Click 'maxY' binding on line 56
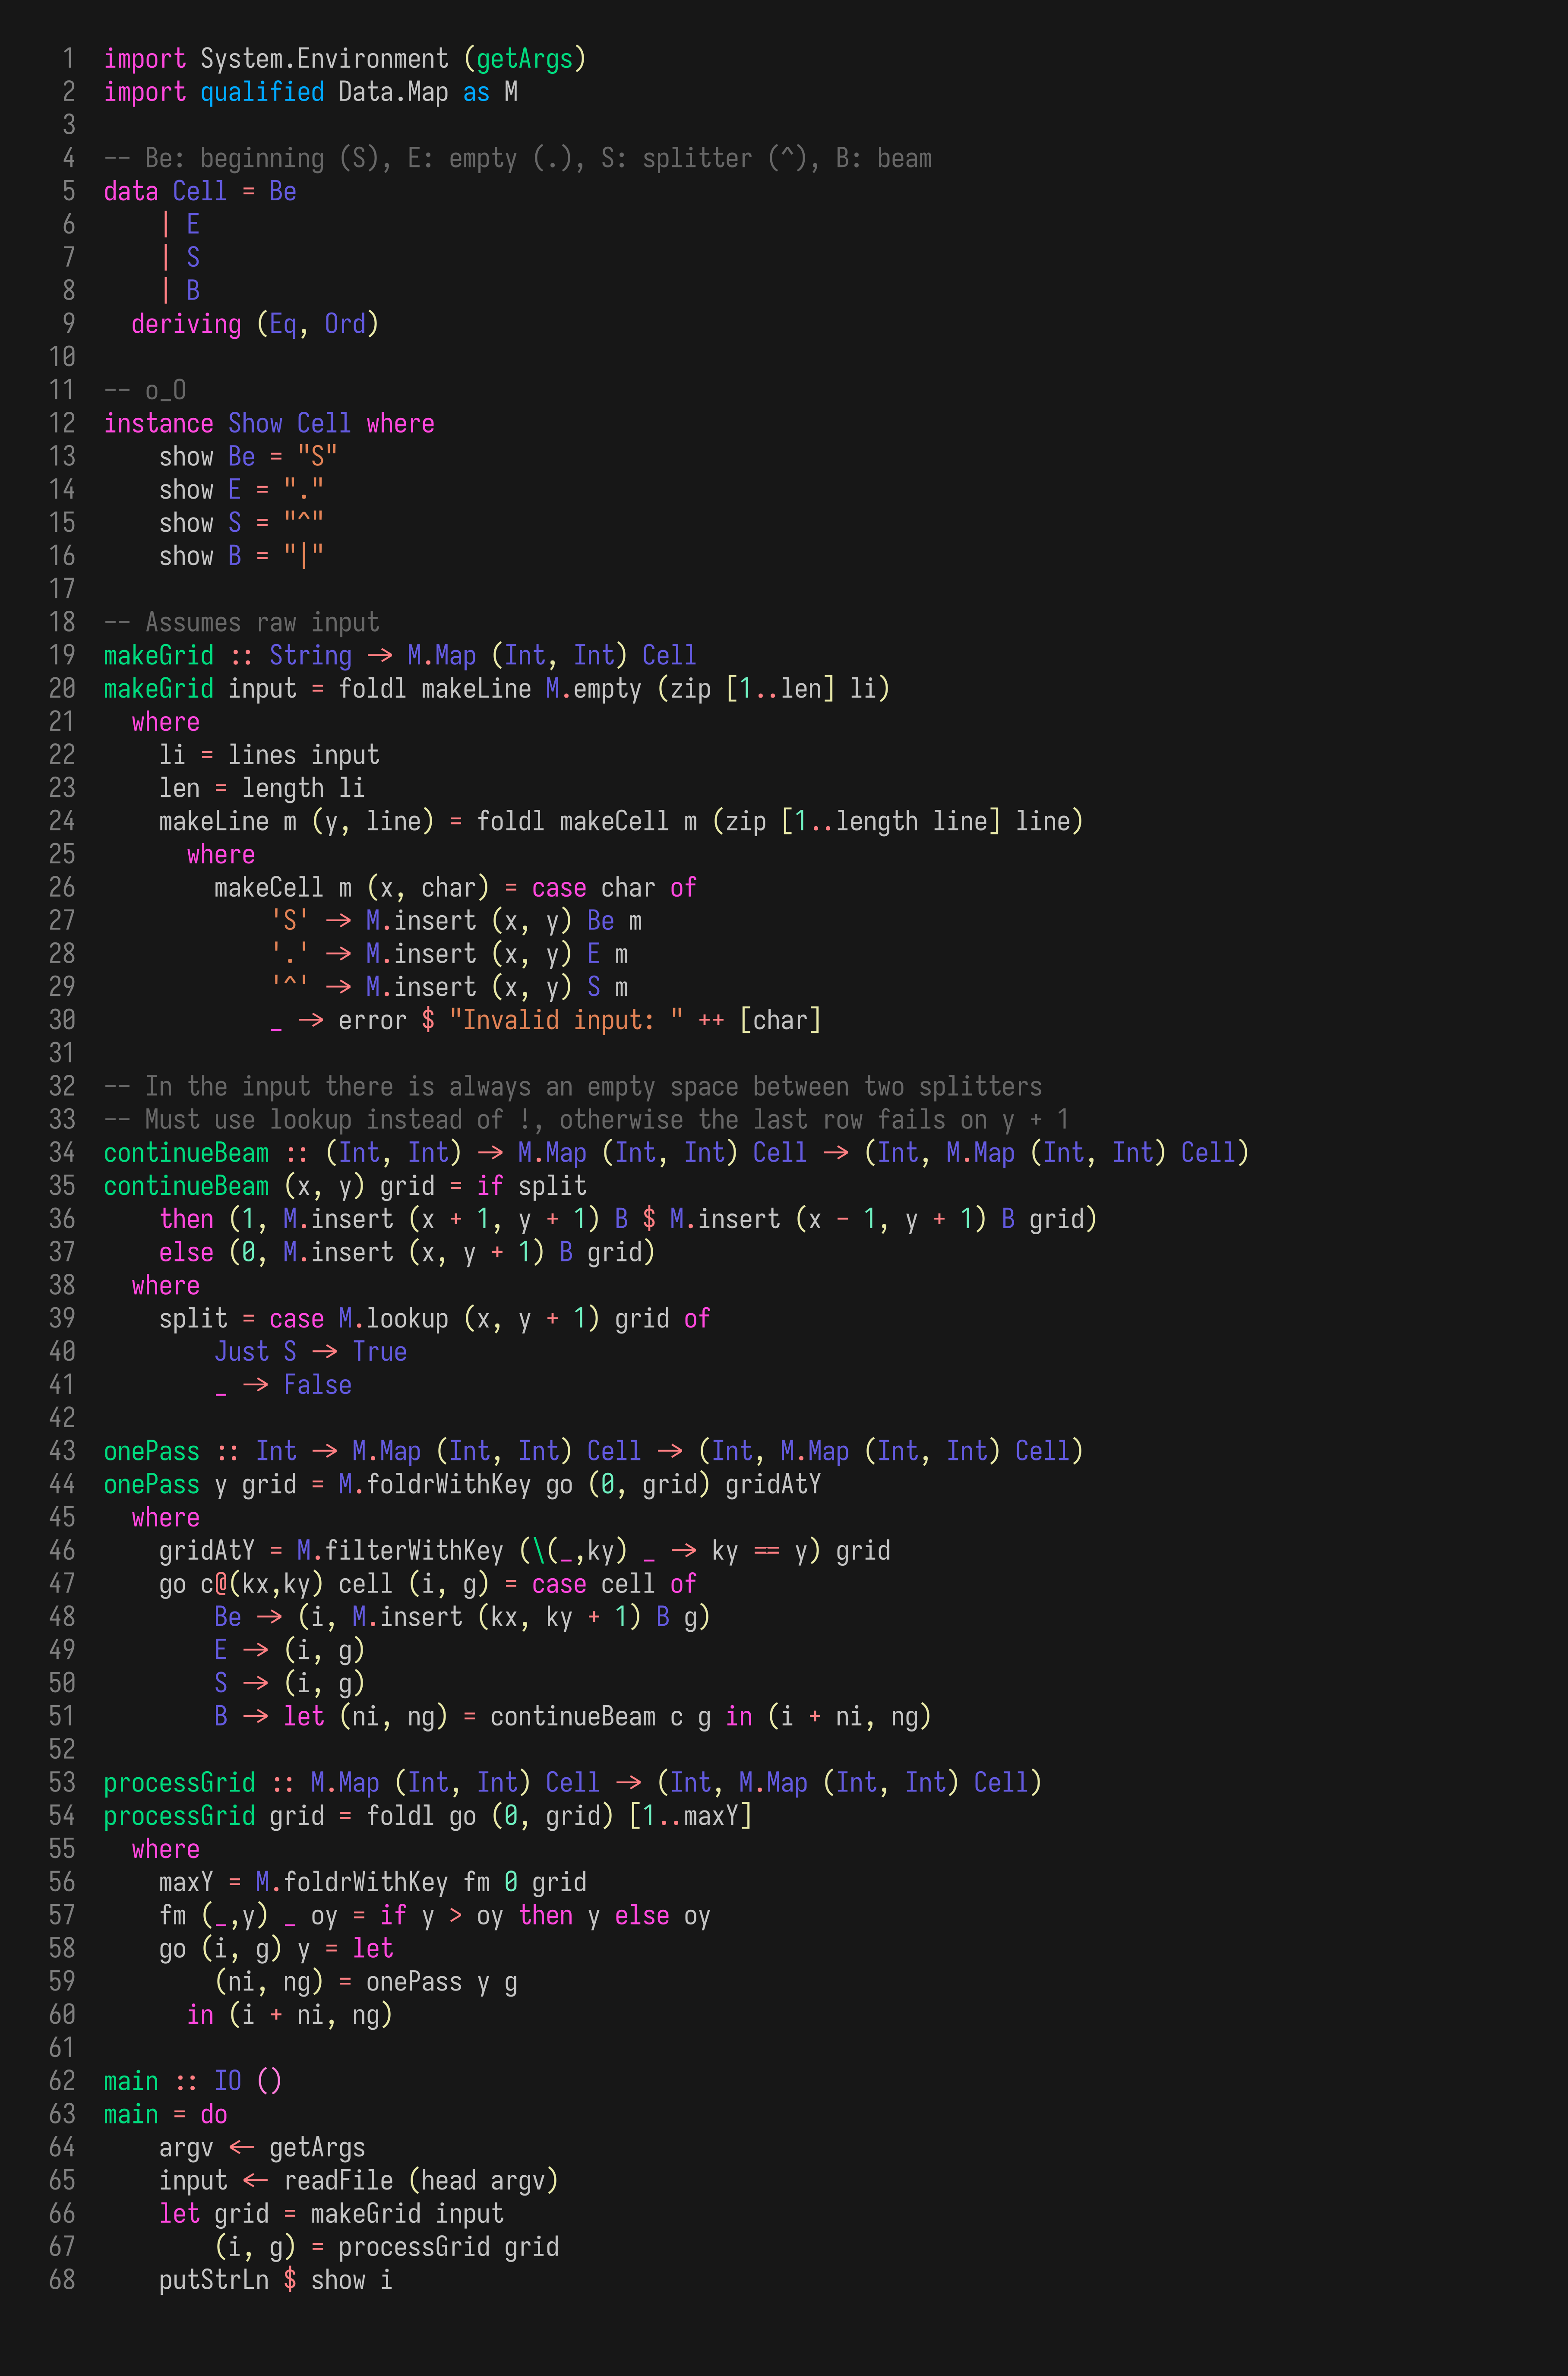 coord(186,1882)
